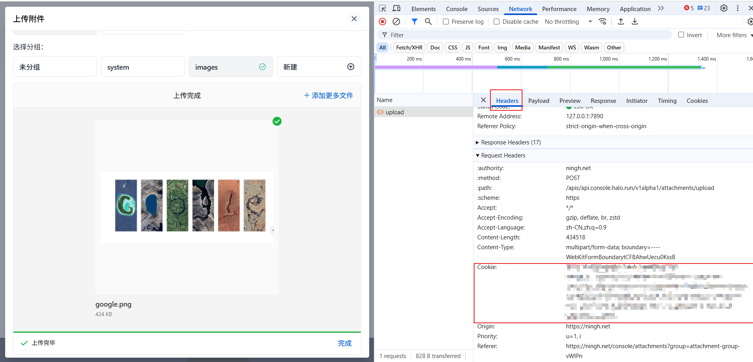Select the upload request row
753x362 pixels.
423,112
